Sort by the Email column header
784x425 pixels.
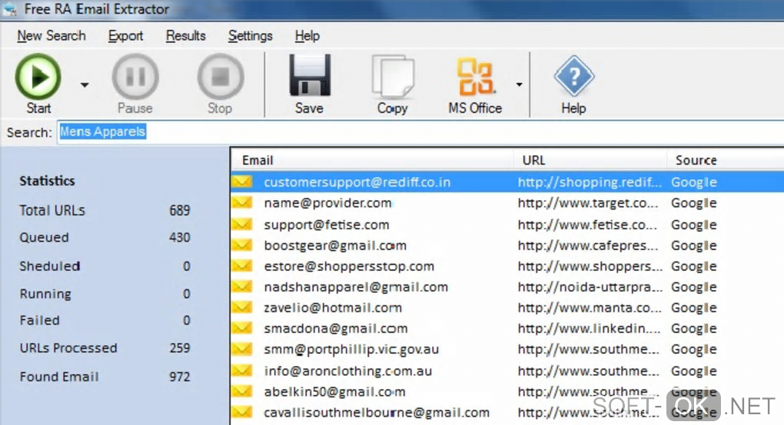point(371,160)
